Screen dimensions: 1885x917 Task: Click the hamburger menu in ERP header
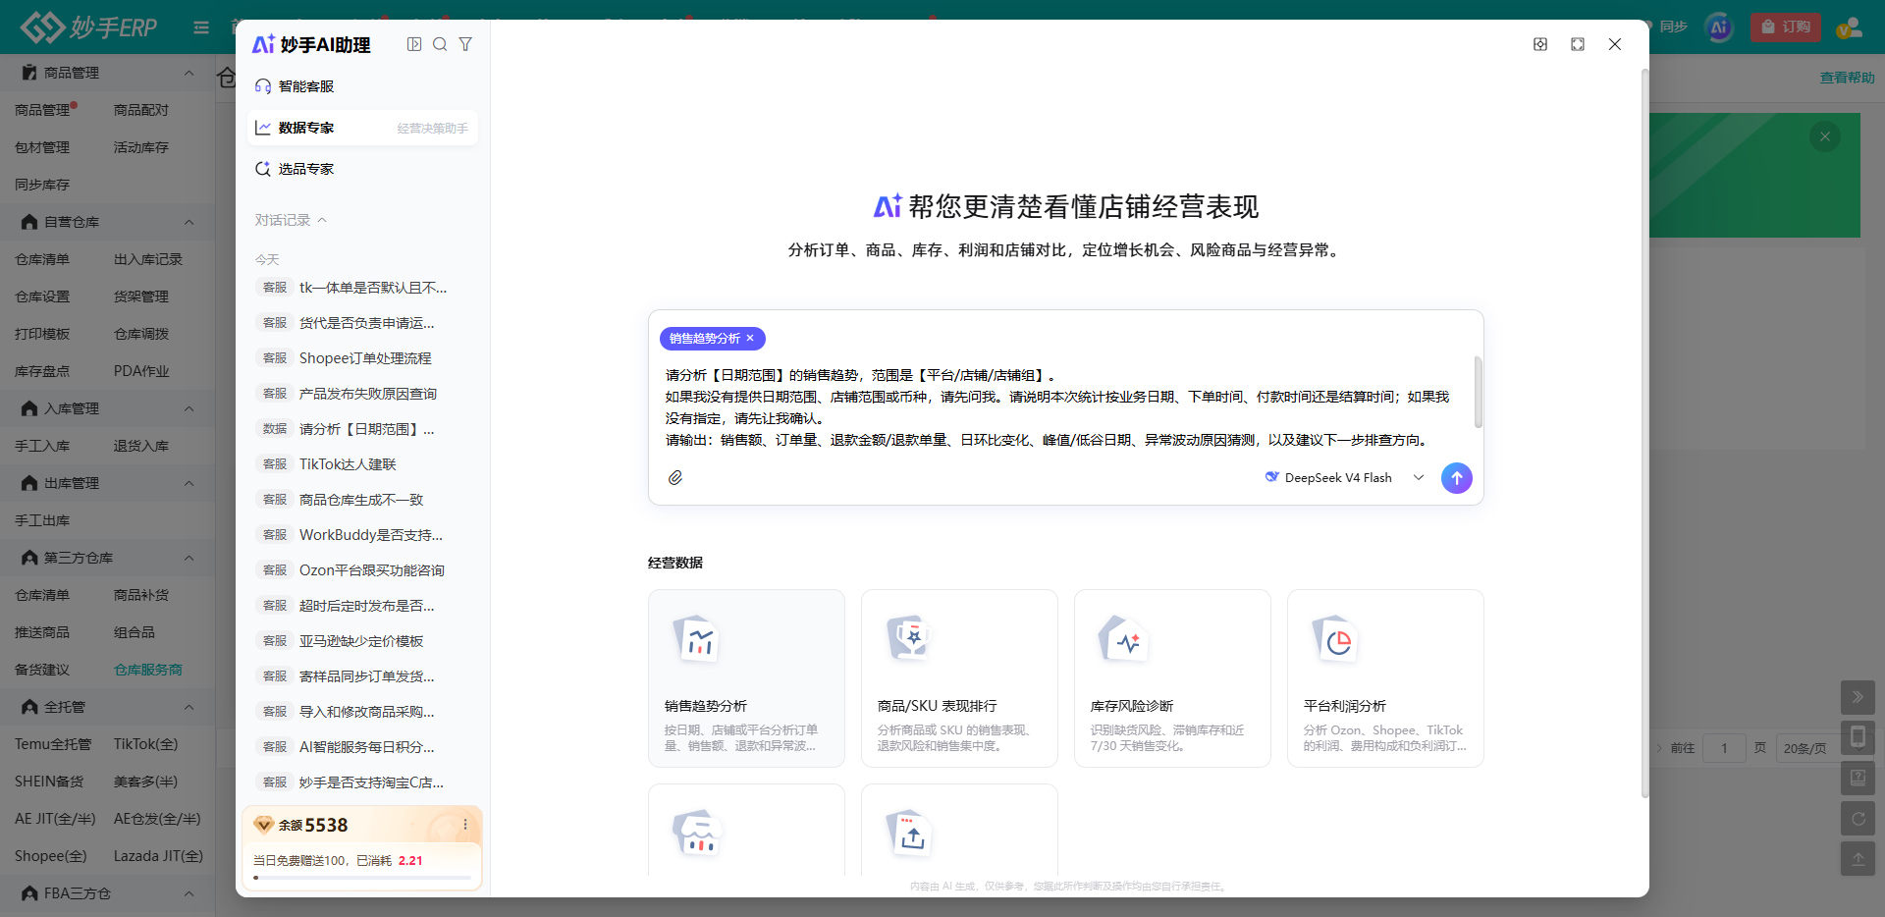[x=201, y=27]
